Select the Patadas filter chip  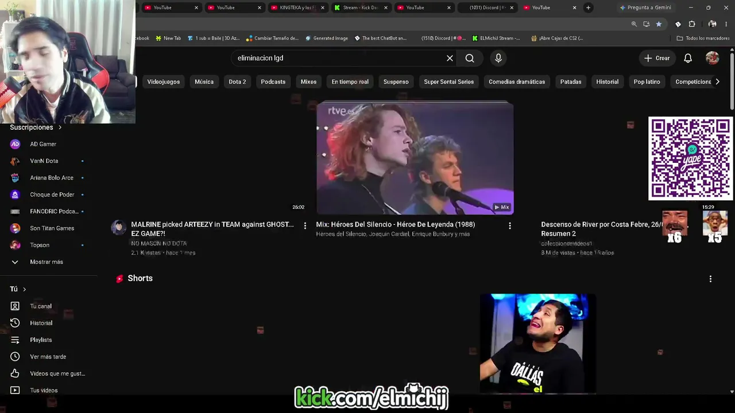(x=571, y=81)
